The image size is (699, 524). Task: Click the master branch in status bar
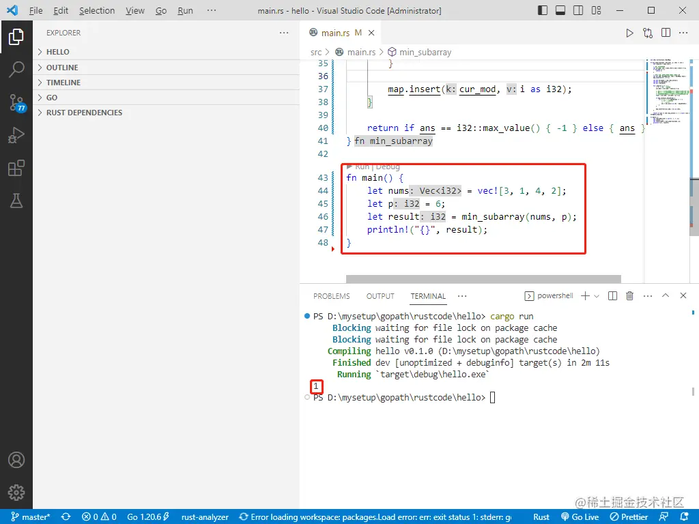[30, 517]
